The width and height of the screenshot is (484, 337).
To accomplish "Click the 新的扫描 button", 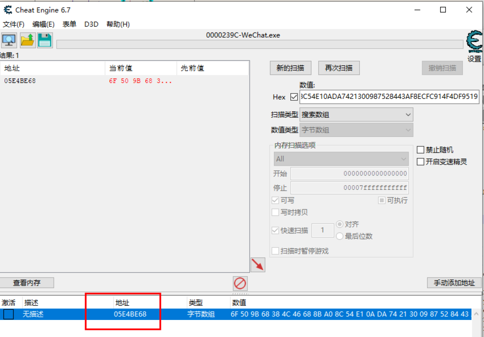I will click(x=290, y=68).
